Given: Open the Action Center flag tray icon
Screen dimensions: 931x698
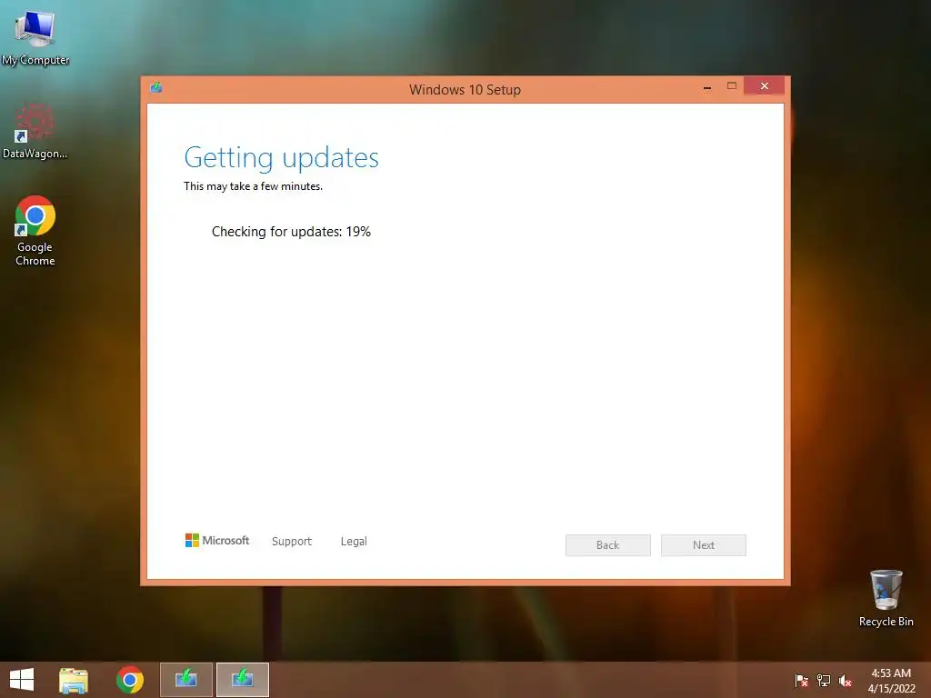Looking at the screenshot, I should [x=801, y=680].
